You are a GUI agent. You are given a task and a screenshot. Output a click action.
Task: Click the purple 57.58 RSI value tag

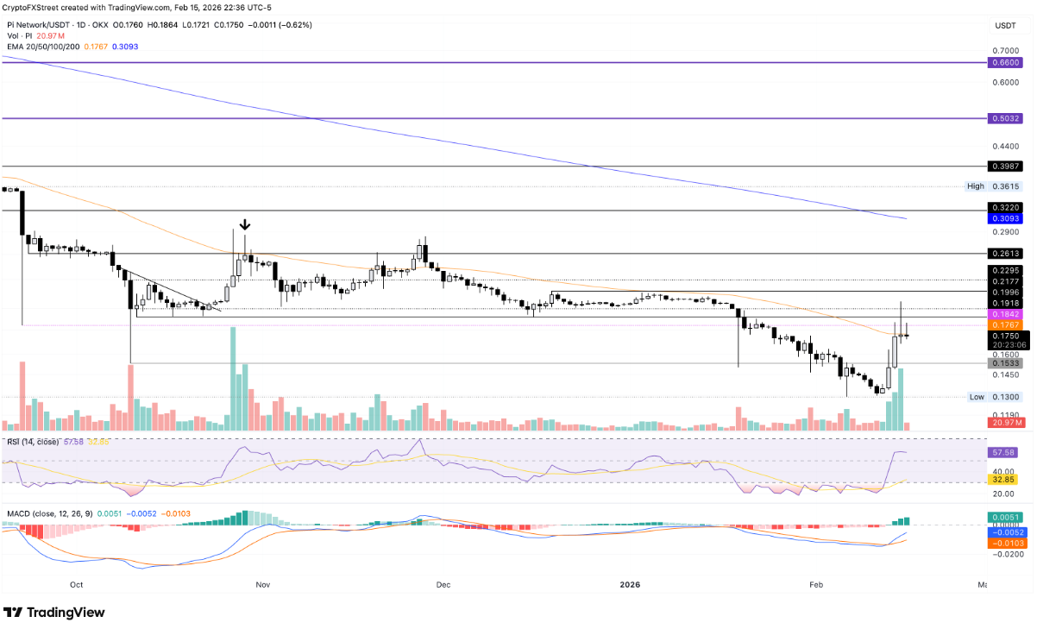coord(1004,451)
